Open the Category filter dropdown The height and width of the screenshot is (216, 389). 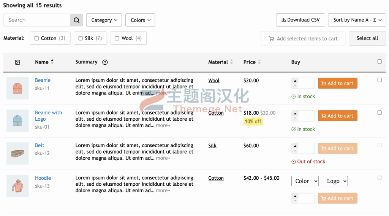(104, 20)
